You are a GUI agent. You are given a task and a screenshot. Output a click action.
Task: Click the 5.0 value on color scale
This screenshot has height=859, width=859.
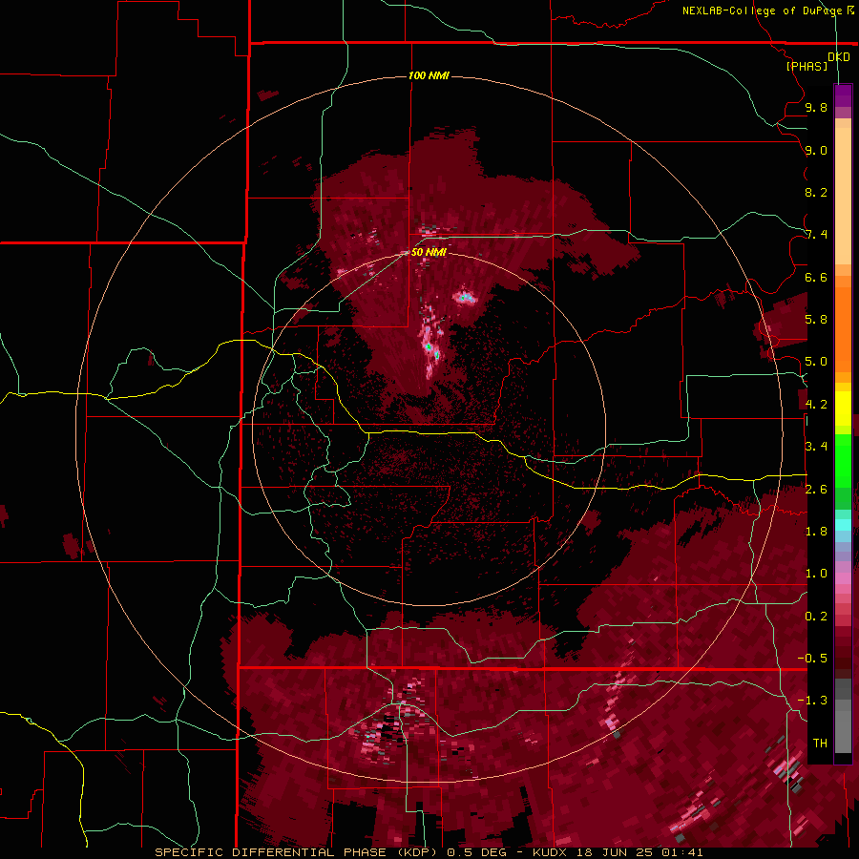(x=816, y=362)
